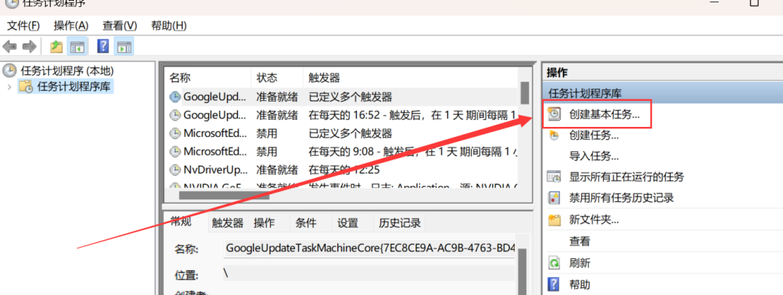Click the 禁用所有任务历史记录 icon
Viewport: 783px width, 295px height.
(x=554, y=198)
